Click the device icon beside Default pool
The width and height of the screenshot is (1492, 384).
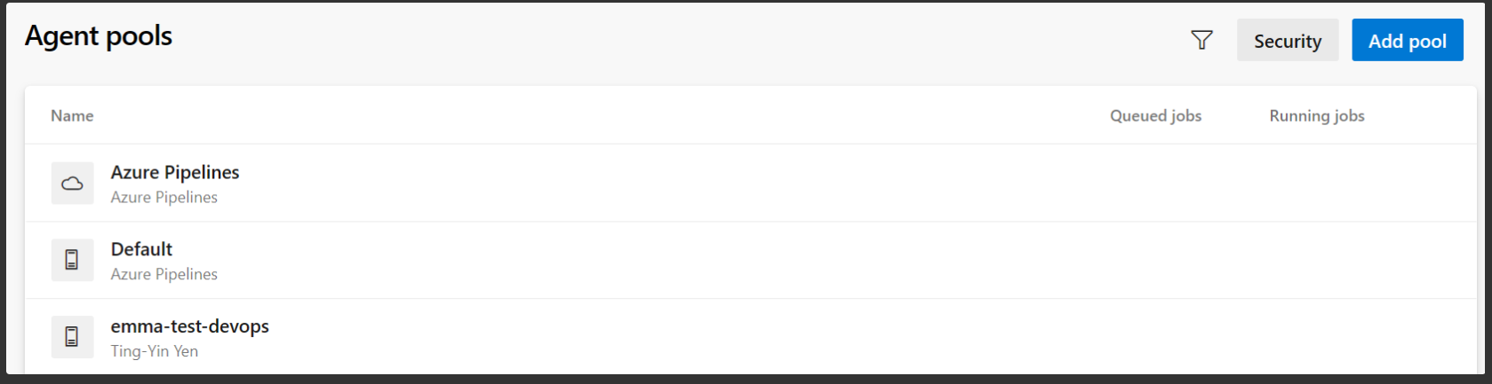click(72, 260)
